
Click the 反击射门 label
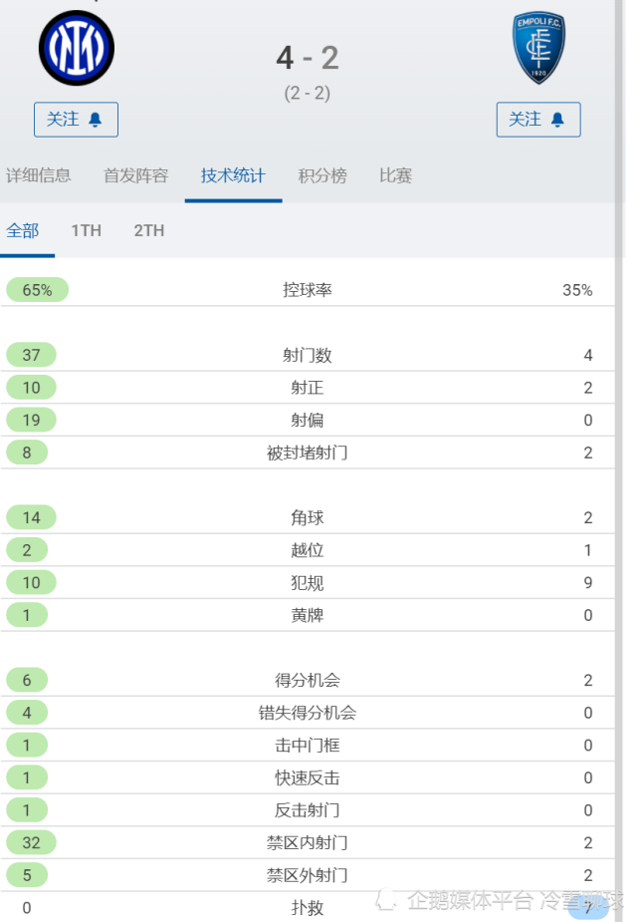click(308, 810)
